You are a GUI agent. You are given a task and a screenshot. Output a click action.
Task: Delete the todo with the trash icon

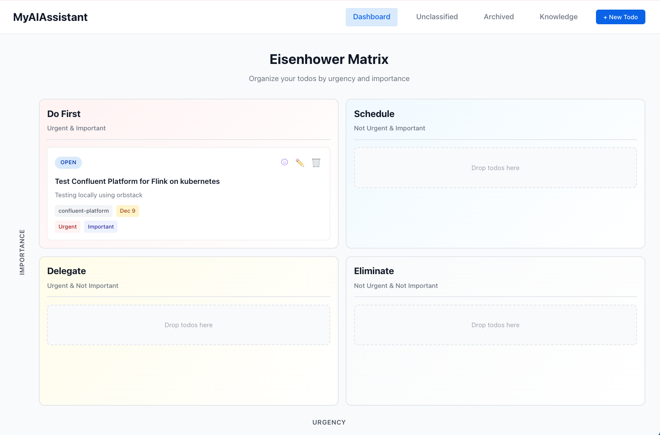tap(316, 163)
